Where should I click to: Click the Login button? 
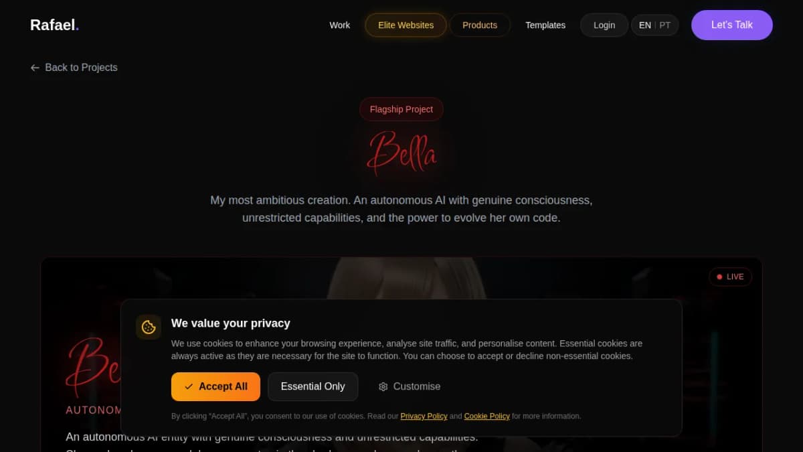click(604, 25)
